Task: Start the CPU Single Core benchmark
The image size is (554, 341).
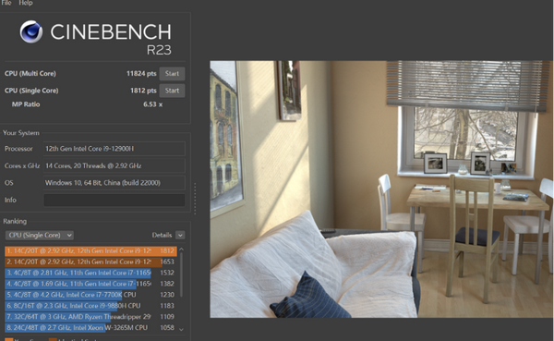Action: pos(172,91)
